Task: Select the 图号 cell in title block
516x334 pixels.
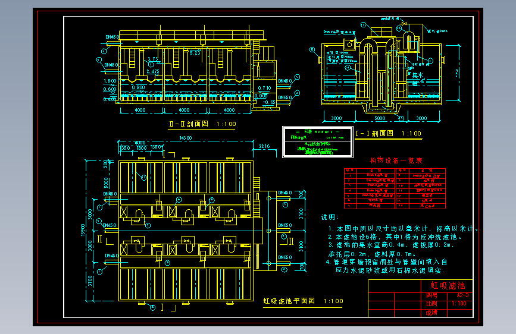Action: tap(431, 295)
